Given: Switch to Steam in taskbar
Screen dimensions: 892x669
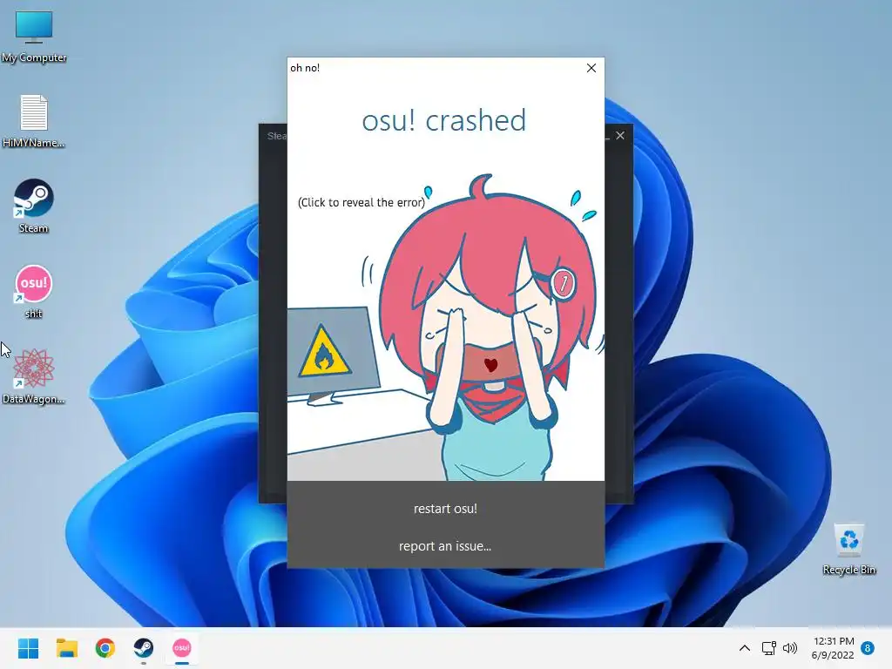Looking at the screenshot, I should (144, 648).
